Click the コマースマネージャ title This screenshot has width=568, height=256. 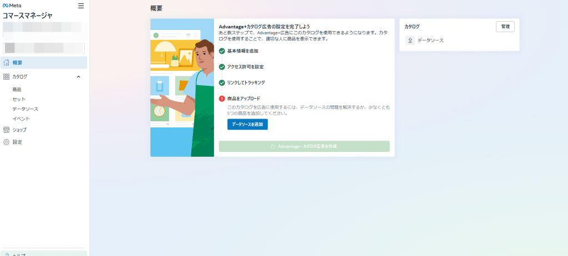(x=28, y=16)
